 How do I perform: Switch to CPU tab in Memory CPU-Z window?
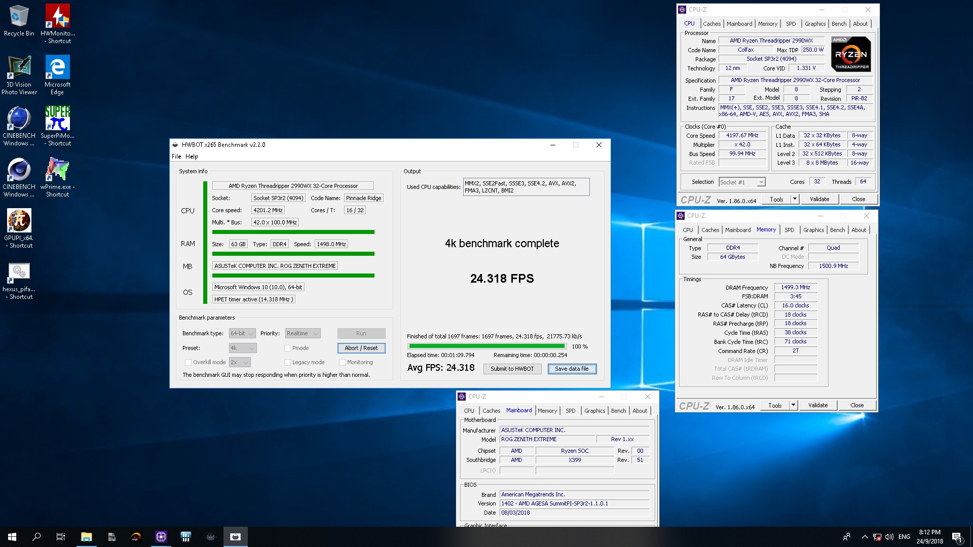coord(688,230)
